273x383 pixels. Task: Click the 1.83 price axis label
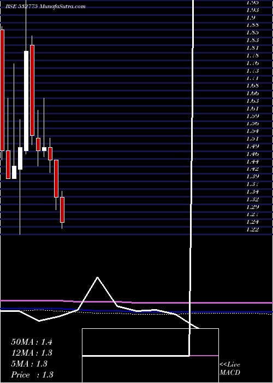pyautogui.click(x=252, y=40)
